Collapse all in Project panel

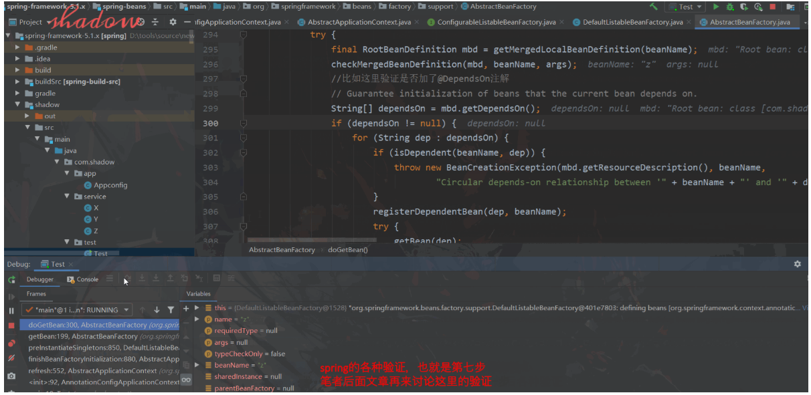[155, 21]
